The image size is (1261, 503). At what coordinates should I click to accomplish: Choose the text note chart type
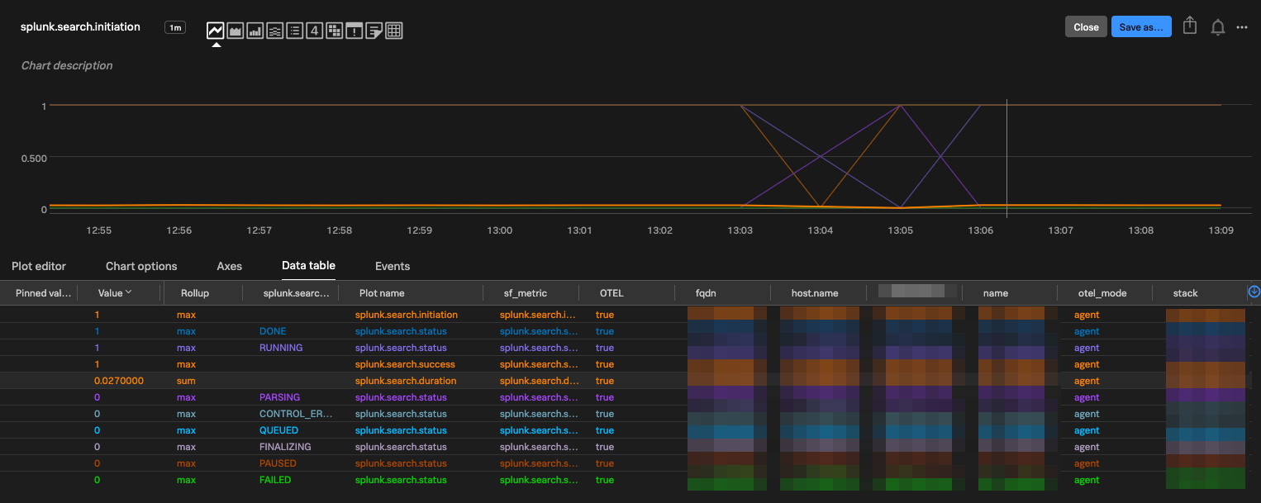pos(374,31)
